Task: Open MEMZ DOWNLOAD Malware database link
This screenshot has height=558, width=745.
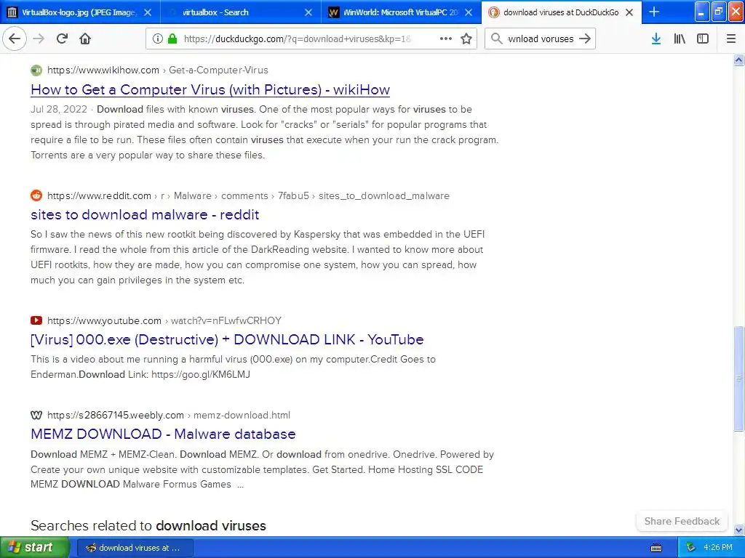Action: 163,434
